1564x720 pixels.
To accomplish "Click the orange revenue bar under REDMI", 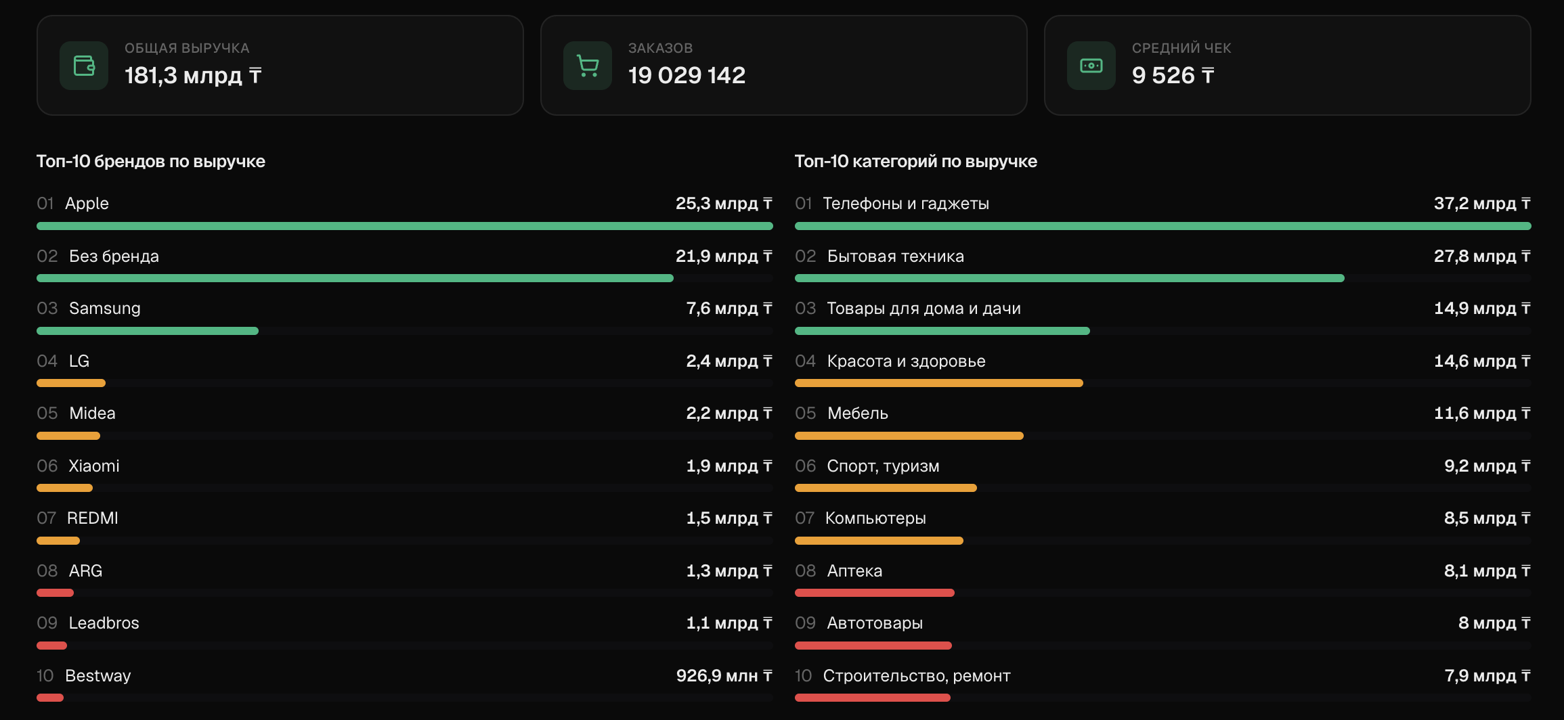I will 58,541.
